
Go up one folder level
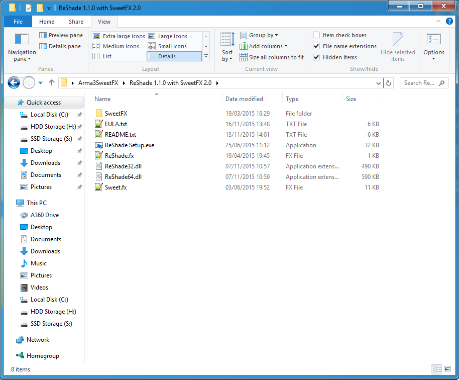pos(52,82)
